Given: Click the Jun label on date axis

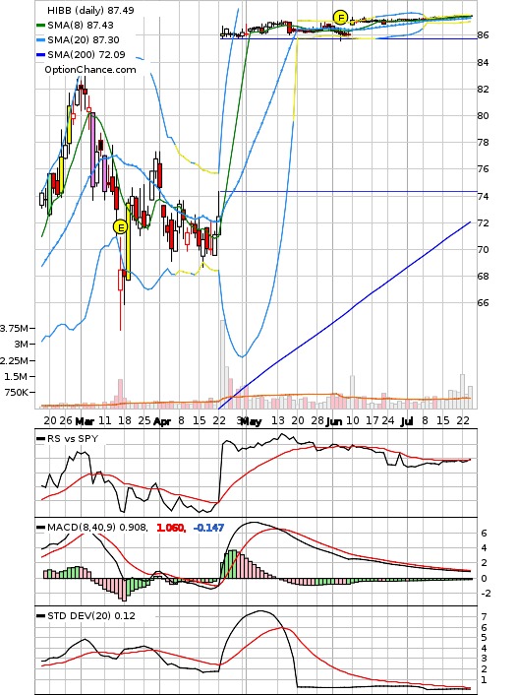Looking at the screenshot, I should pyautogui.click(x=334, y=421).
